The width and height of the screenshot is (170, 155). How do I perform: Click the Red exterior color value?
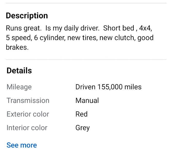(81, 114)
